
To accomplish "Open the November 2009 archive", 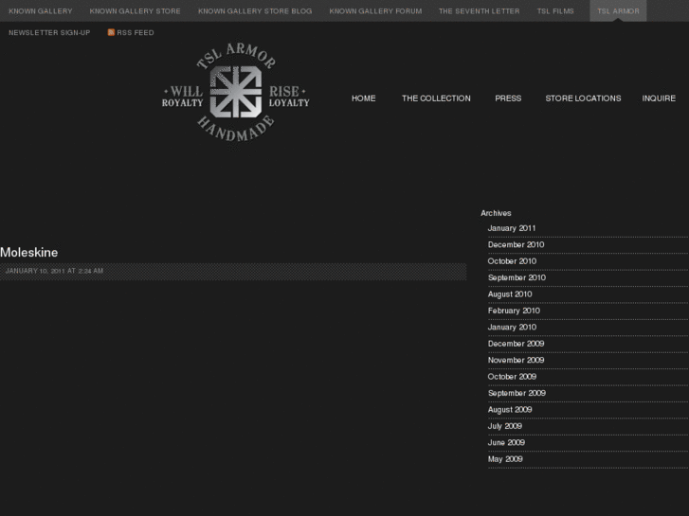I will pyautogui.click(x=516, y=360).
